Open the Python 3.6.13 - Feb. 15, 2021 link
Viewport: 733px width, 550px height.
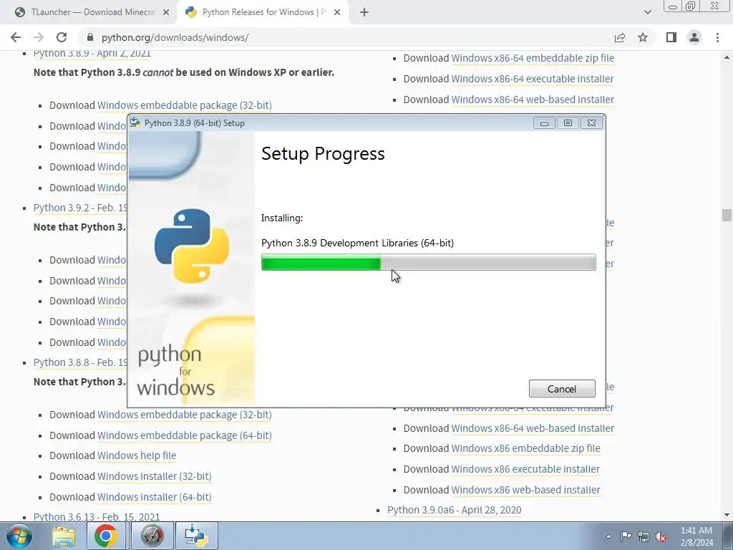click(x=97, y=517)
